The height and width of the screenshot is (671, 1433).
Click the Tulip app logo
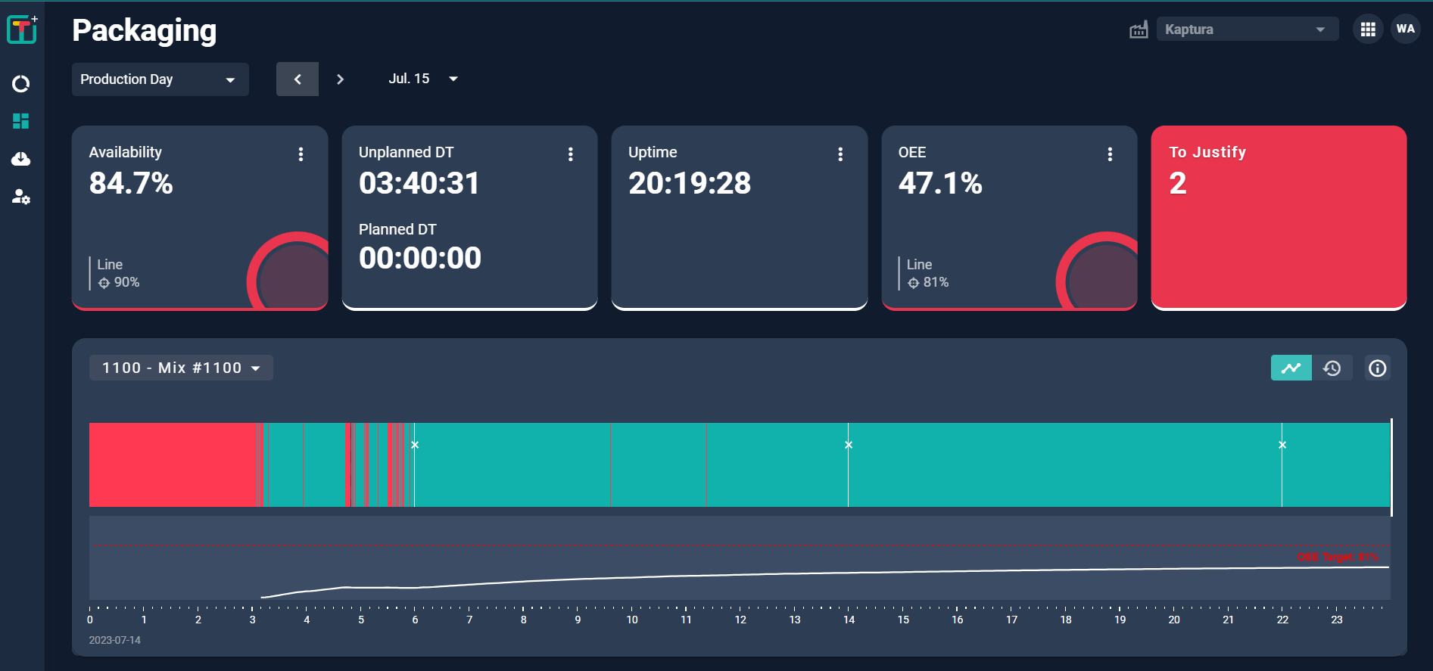pyautogui.click(x=22, y=30)
